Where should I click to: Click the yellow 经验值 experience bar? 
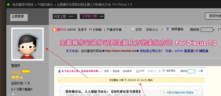pyautogui.click(x=26, y=71)
